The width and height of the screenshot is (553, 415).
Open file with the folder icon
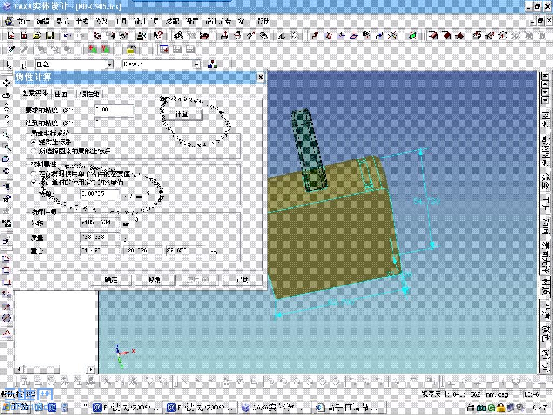coord(37,35)
